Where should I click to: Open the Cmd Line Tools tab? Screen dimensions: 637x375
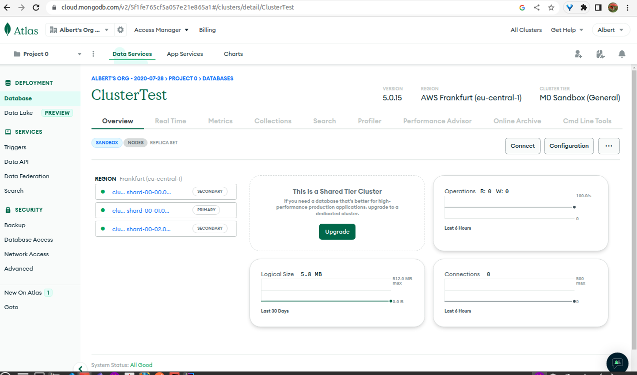click(x=587, y=121)
